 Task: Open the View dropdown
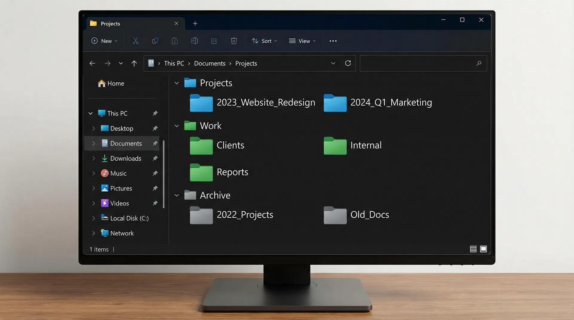[302, 41]
